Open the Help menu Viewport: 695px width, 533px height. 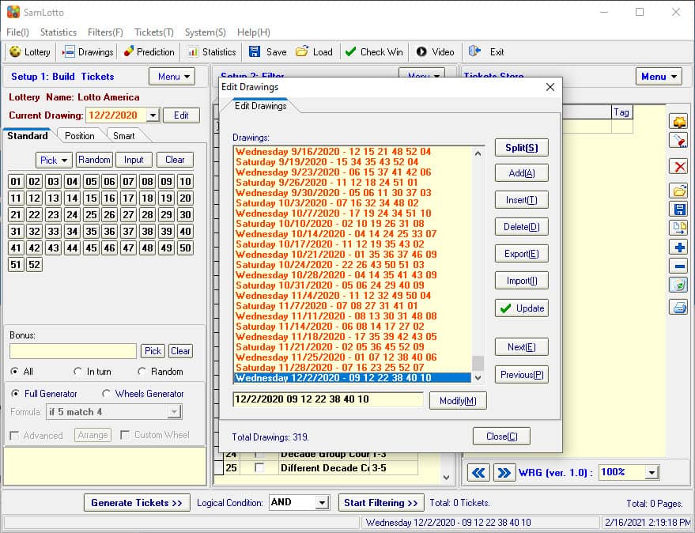(254, 32)
